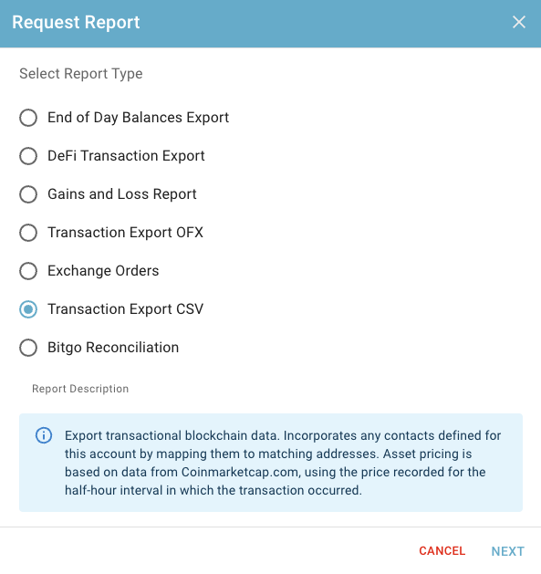The image size is (541, 574).
Task: Click the Report Description heading
Action: point(80,389)
